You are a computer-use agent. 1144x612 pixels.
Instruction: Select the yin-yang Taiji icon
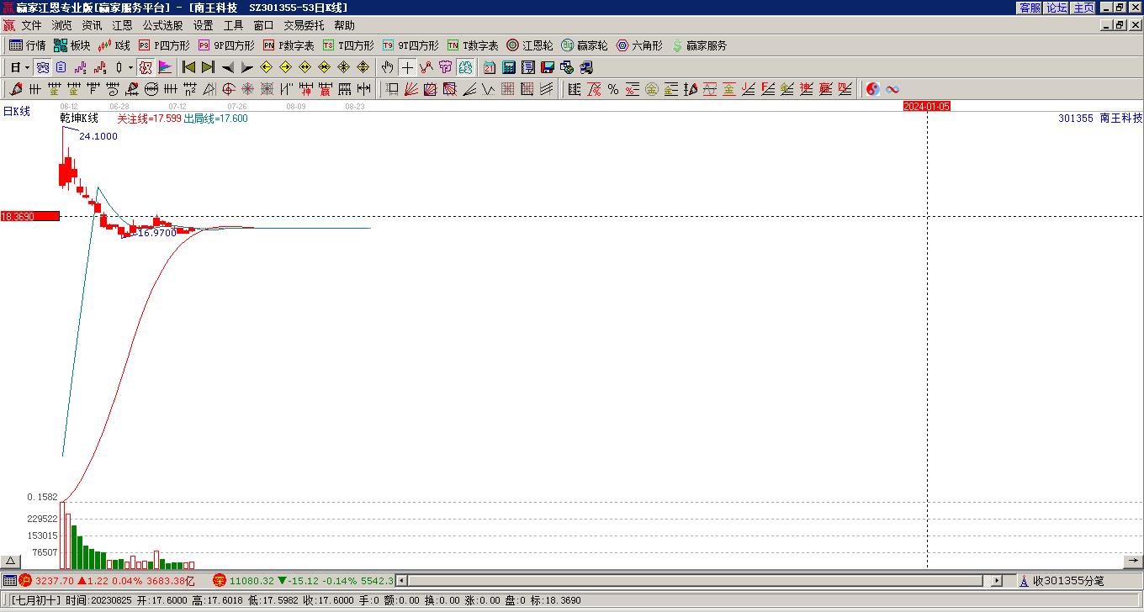point(873,89)
